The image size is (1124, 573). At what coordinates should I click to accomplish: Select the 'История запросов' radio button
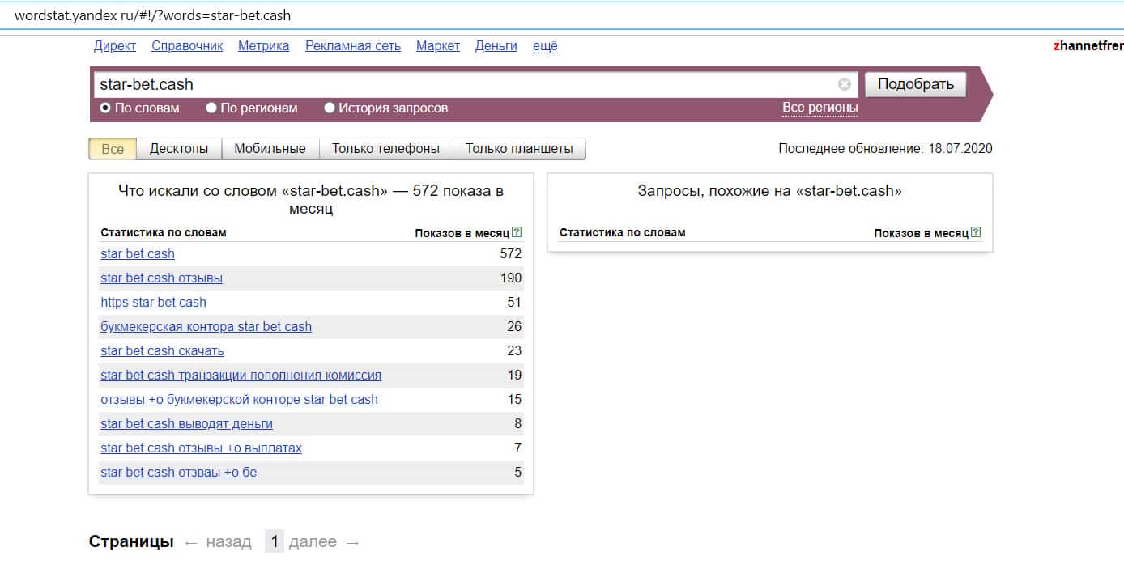pyautogui.click(x=330, y=108)
